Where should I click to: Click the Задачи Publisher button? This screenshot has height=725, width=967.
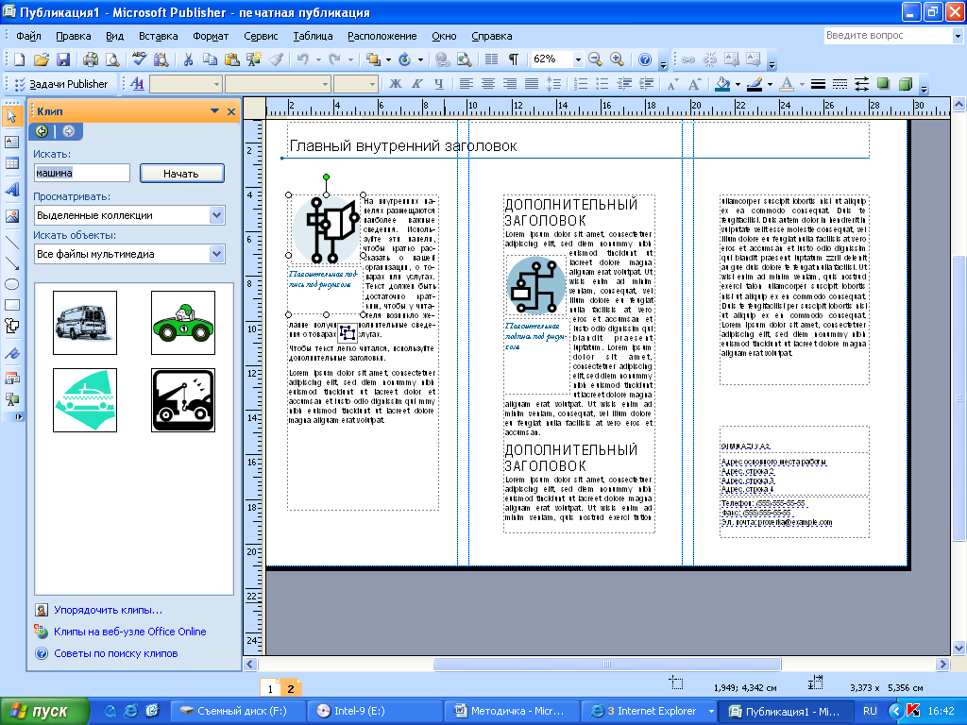(x=60, y=84)
